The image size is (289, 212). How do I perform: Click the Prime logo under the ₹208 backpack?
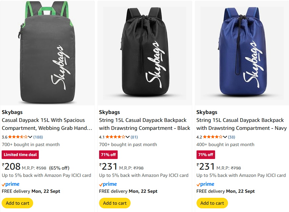[x=11, y=184]
